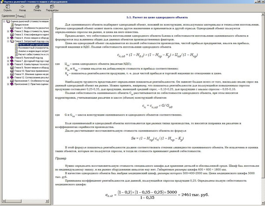This screenshot has width=265, height=206.
Task: Collapse the root tree node Оценка рыночной стоимости
Action: tap(4, 22)
